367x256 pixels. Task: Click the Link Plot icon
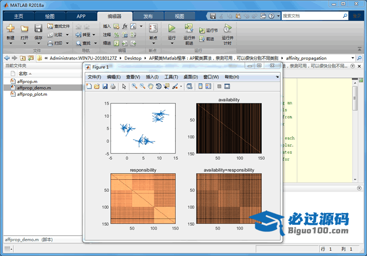189,87
